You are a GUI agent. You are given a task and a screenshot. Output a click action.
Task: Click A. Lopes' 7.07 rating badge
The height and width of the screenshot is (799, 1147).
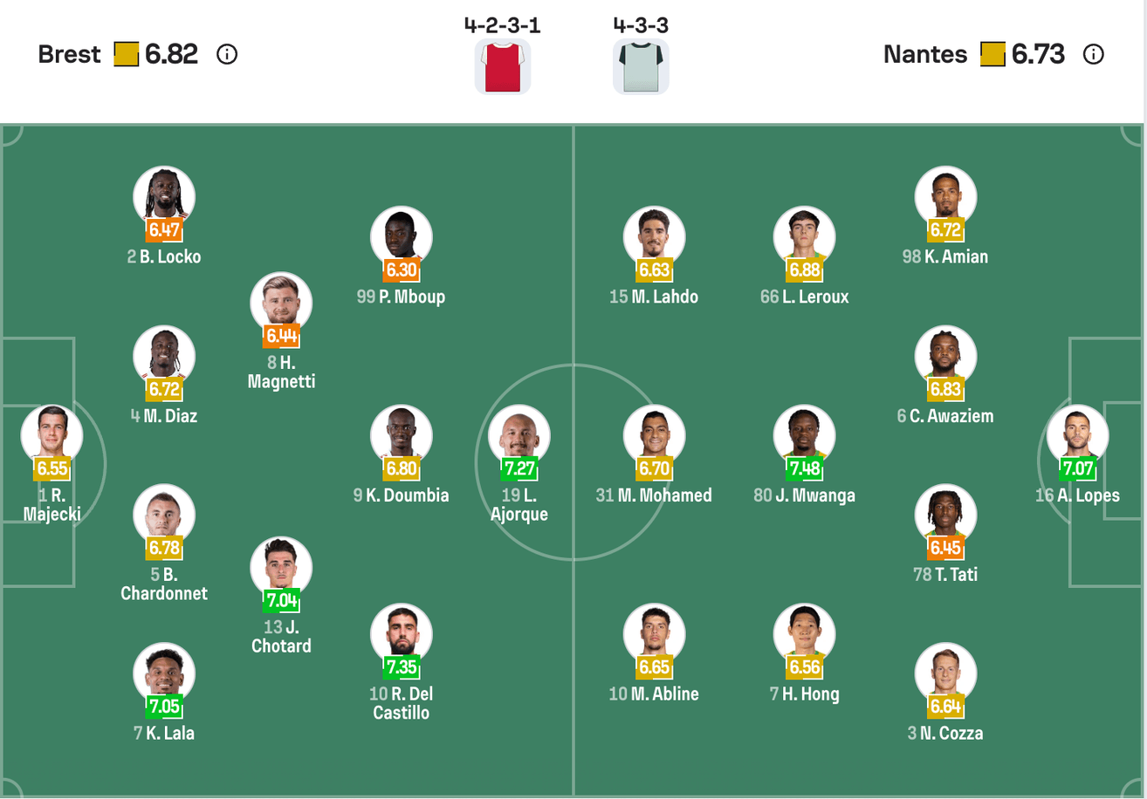click(x=1078, y=470)
